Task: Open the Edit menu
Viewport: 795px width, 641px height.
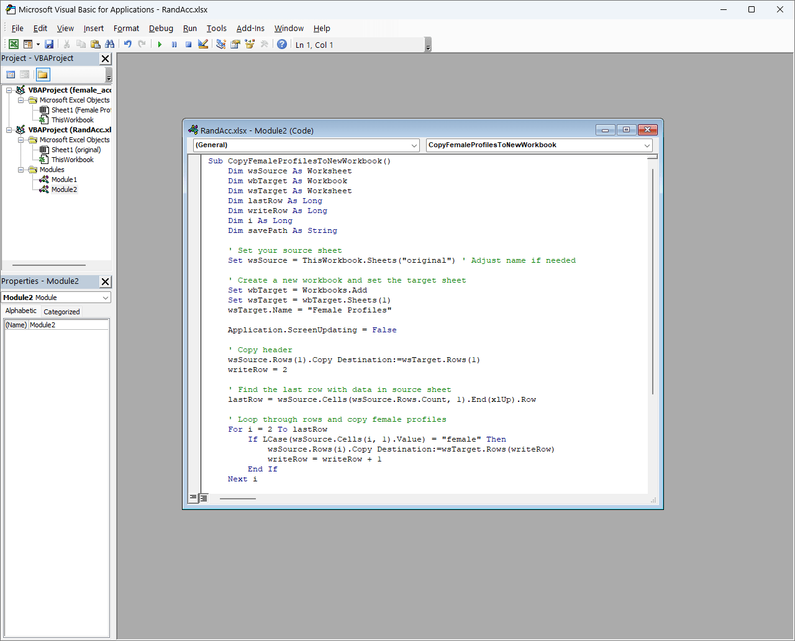Action: [x=40, y=28]
